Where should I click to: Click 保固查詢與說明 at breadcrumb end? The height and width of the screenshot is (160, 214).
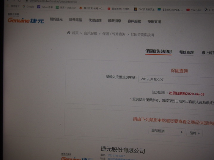point(142,35)
